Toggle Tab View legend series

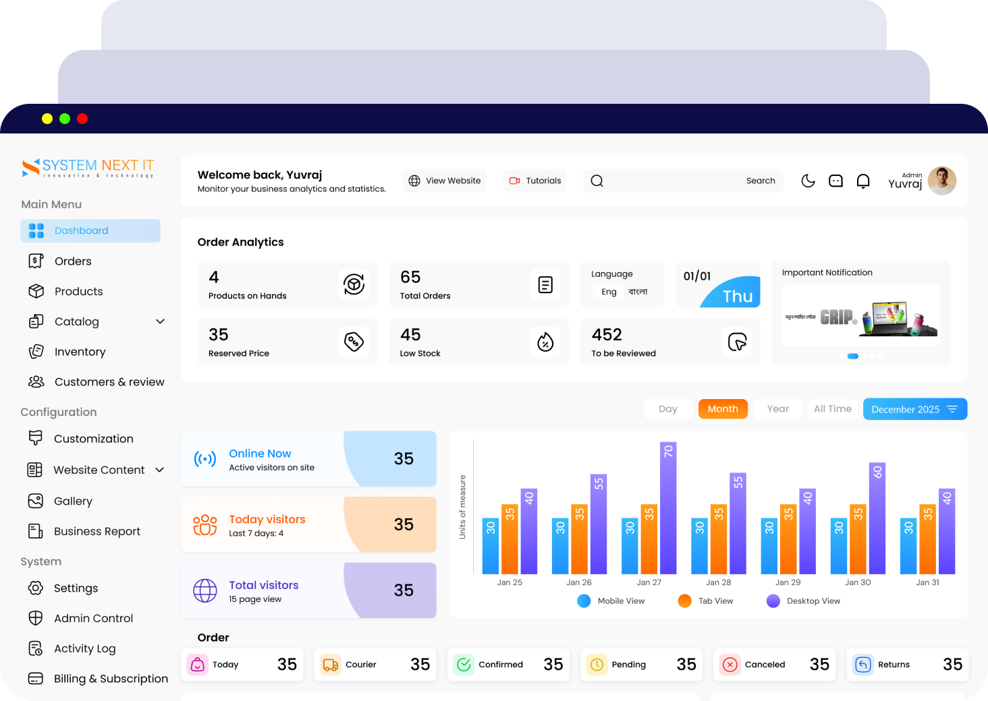click(705, 601)
